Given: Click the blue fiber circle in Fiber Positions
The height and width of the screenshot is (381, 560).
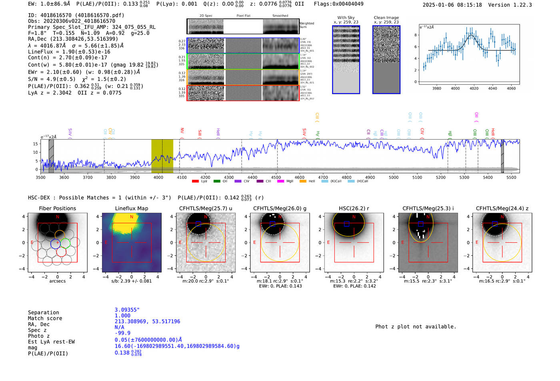Looking at the screenshot, I should [x=55, y=243].
